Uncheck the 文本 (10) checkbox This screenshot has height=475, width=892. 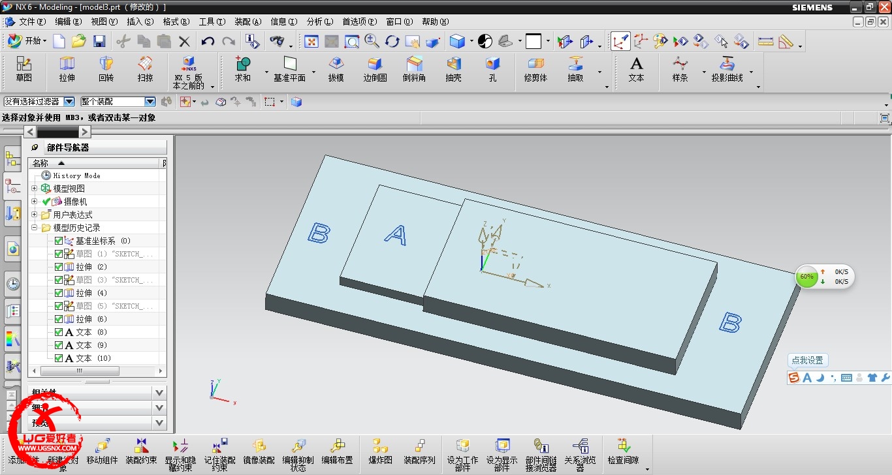click(59, 358)
